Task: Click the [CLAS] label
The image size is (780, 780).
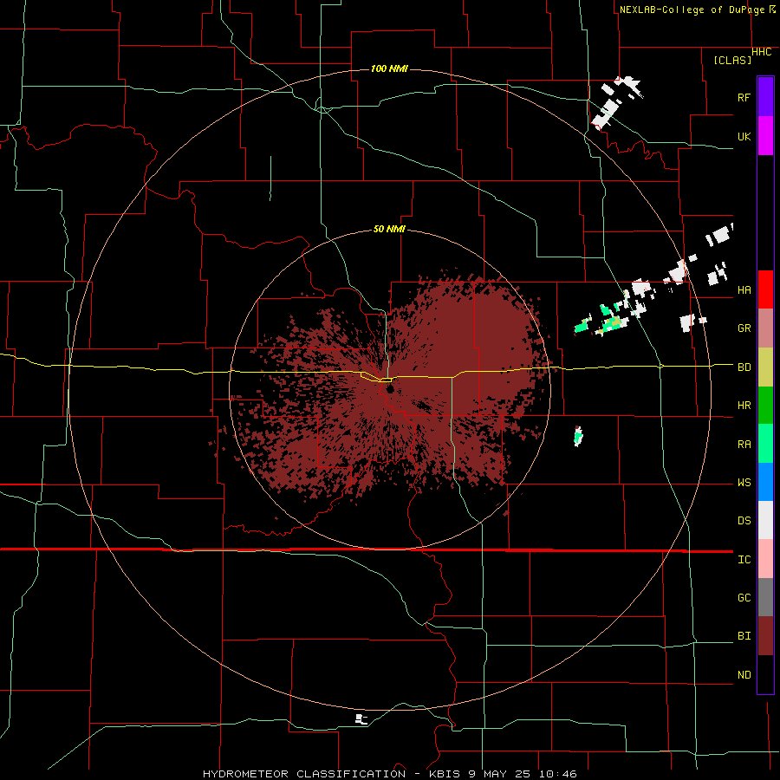Action: click(732, 60)
